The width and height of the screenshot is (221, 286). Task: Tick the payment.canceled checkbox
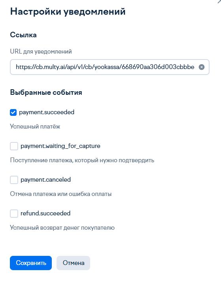(14, 180)
